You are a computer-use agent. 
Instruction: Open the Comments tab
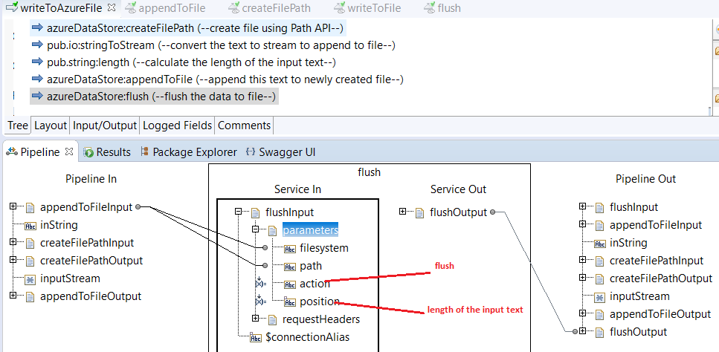click(x=244, y=126)
